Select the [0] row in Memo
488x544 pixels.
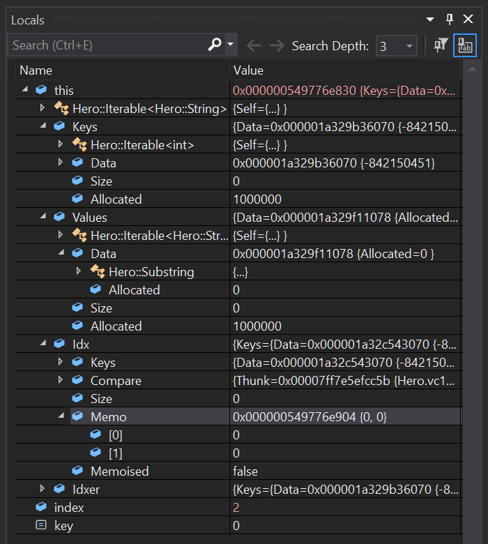(x=238, y=435)
